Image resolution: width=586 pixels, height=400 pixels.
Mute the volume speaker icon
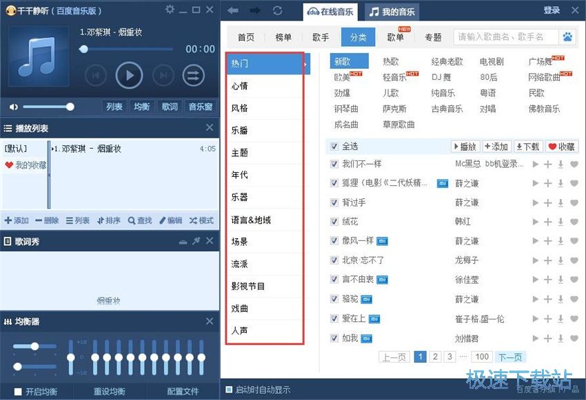pos(14,107)
